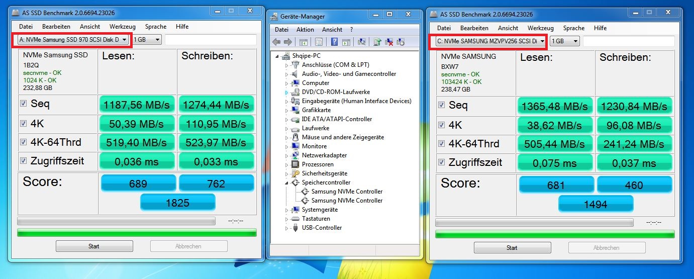Click the grey upper progress bar in MZVPV256 window

pos(534,222)
